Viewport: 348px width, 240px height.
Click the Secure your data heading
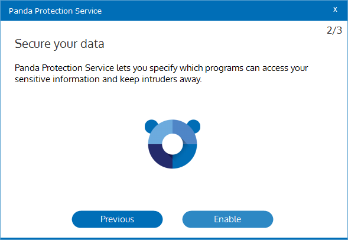(59, 44)
